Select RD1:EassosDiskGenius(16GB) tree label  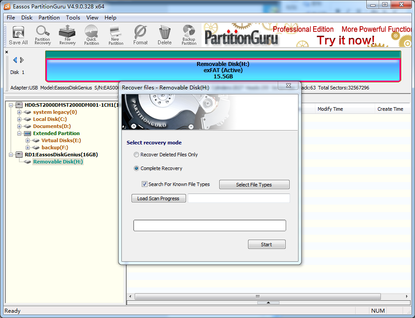62,155
